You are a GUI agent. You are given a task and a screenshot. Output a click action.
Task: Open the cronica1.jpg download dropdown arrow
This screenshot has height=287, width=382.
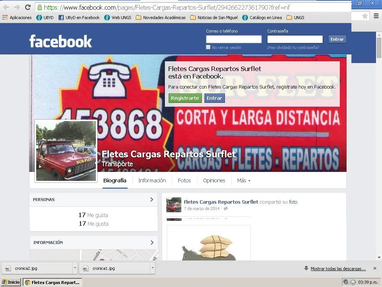[x=153, y=268]
